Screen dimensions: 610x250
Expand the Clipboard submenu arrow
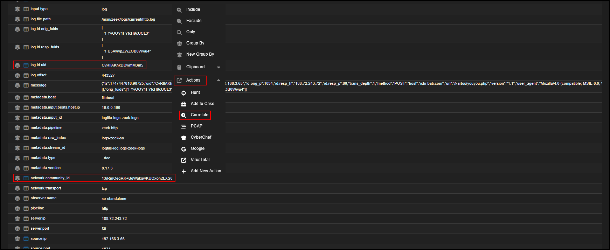pyautogui.click(x=219, y=67)
